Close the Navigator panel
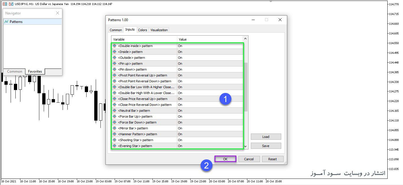Viewport: 403px width, 185px height. tap(58, 13)
